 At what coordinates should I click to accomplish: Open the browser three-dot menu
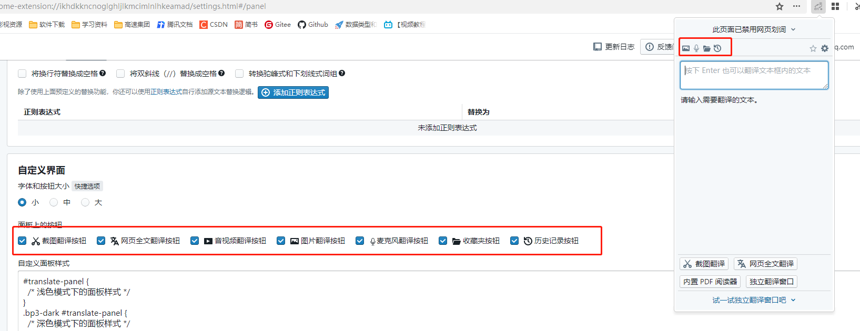coord(797,6)
